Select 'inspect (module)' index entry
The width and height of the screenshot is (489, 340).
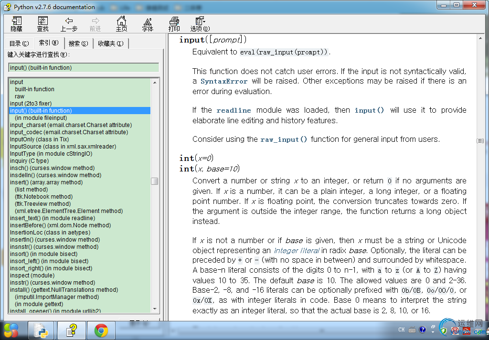(x=32, y=276)
